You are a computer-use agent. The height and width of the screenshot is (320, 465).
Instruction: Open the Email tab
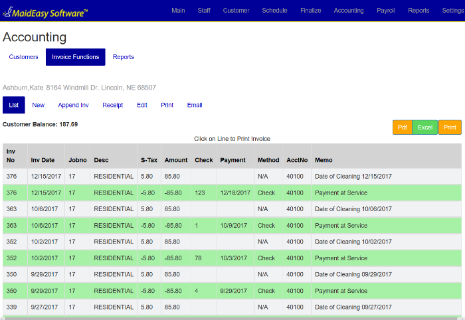tap(195, 105)
